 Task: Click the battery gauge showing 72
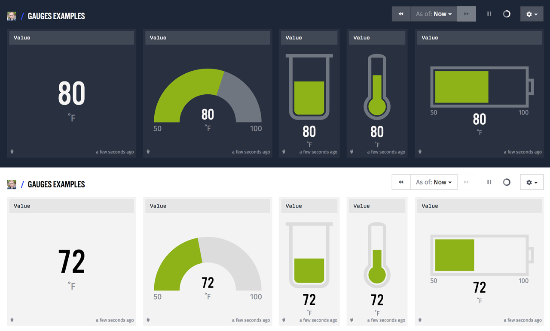(481, 255)
